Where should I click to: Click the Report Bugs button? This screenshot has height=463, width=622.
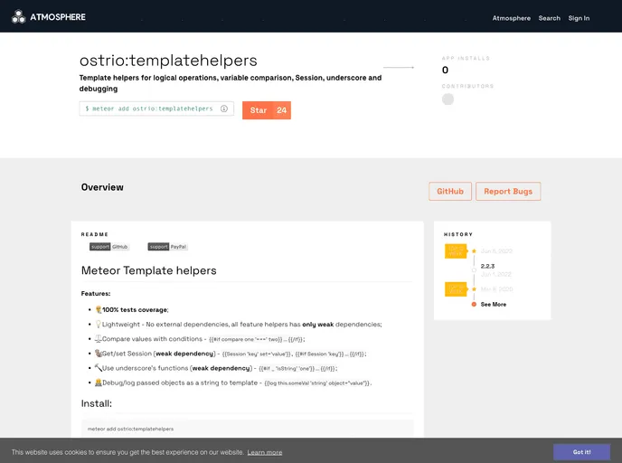508,191
